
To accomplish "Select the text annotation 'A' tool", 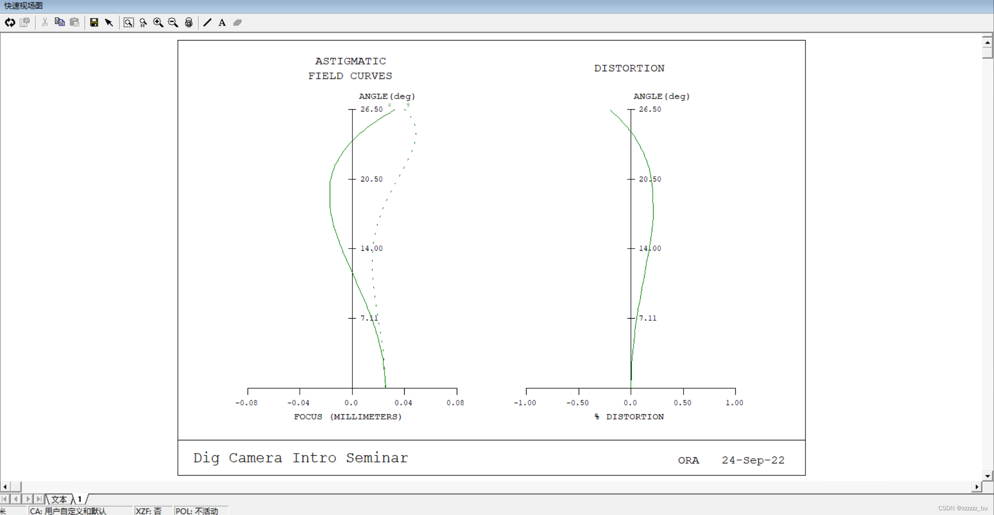I will coord(222,23).
